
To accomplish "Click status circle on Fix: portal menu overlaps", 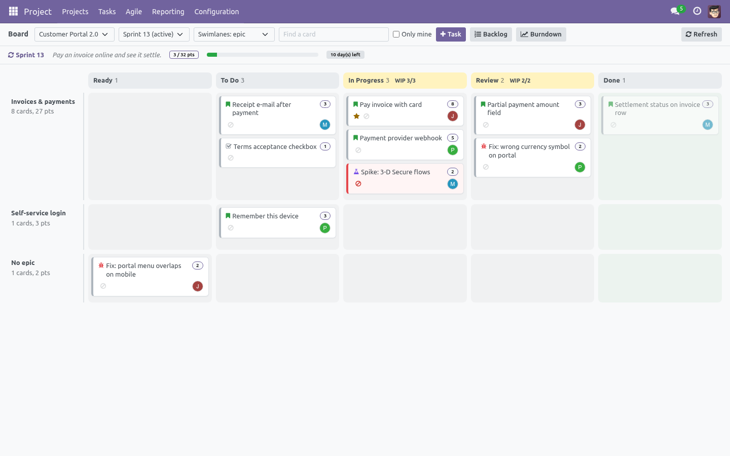I will pos(103,286).
